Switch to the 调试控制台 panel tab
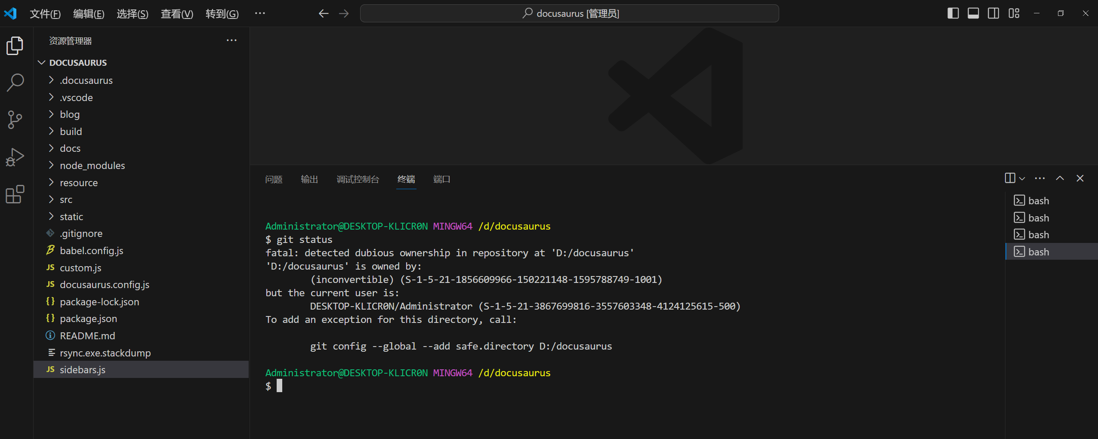Viewport: 1098px width, 439px height. point(358,179)
